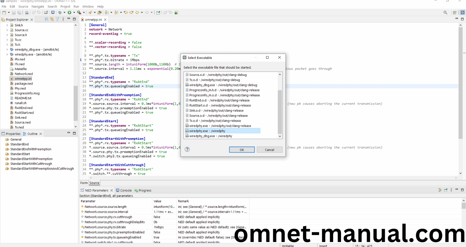Open the Navigate menu
The height and width of the screenshot is (247, 466).
(38, 6)
